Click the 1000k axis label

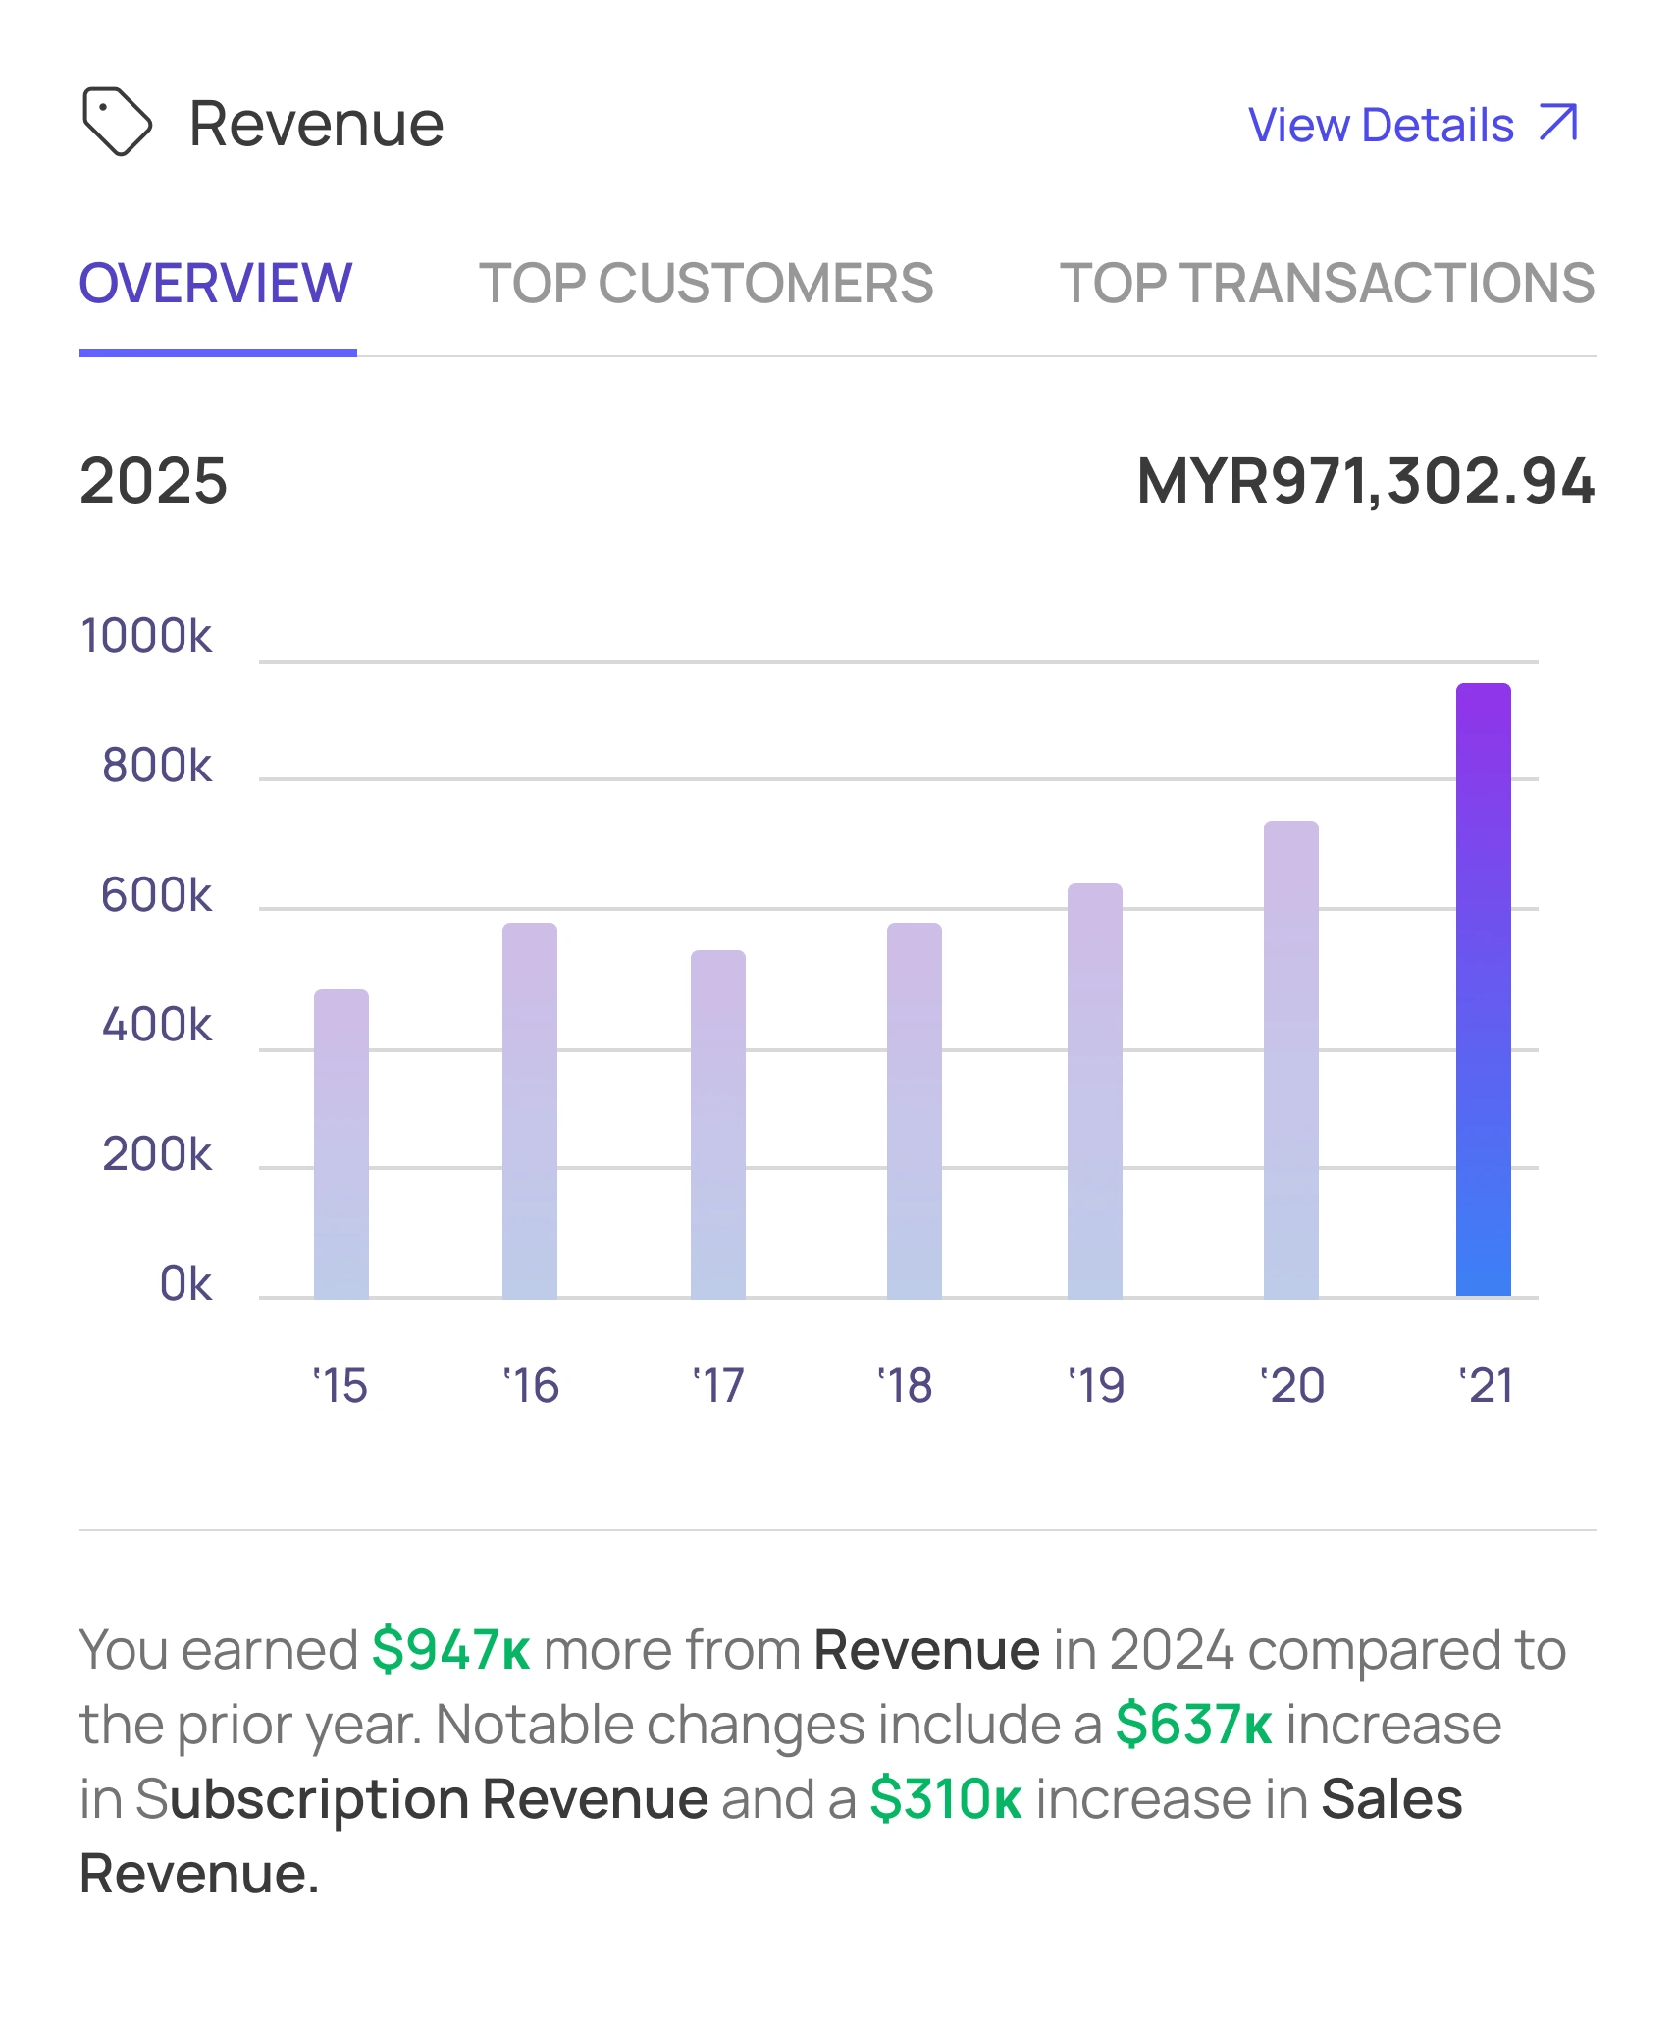coord(147,636)
